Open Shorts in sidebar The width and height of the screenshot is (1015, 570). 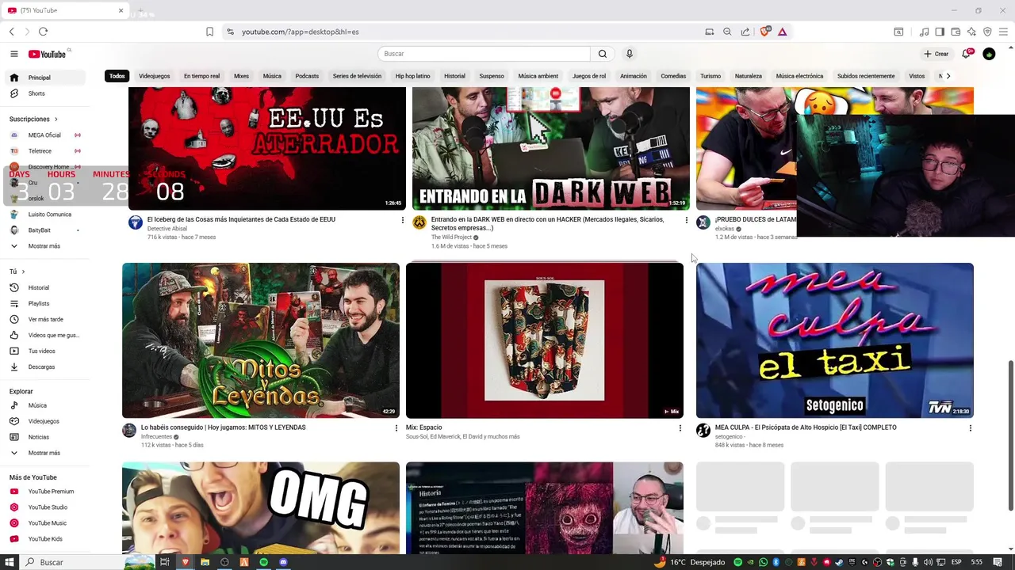[47, 93]
